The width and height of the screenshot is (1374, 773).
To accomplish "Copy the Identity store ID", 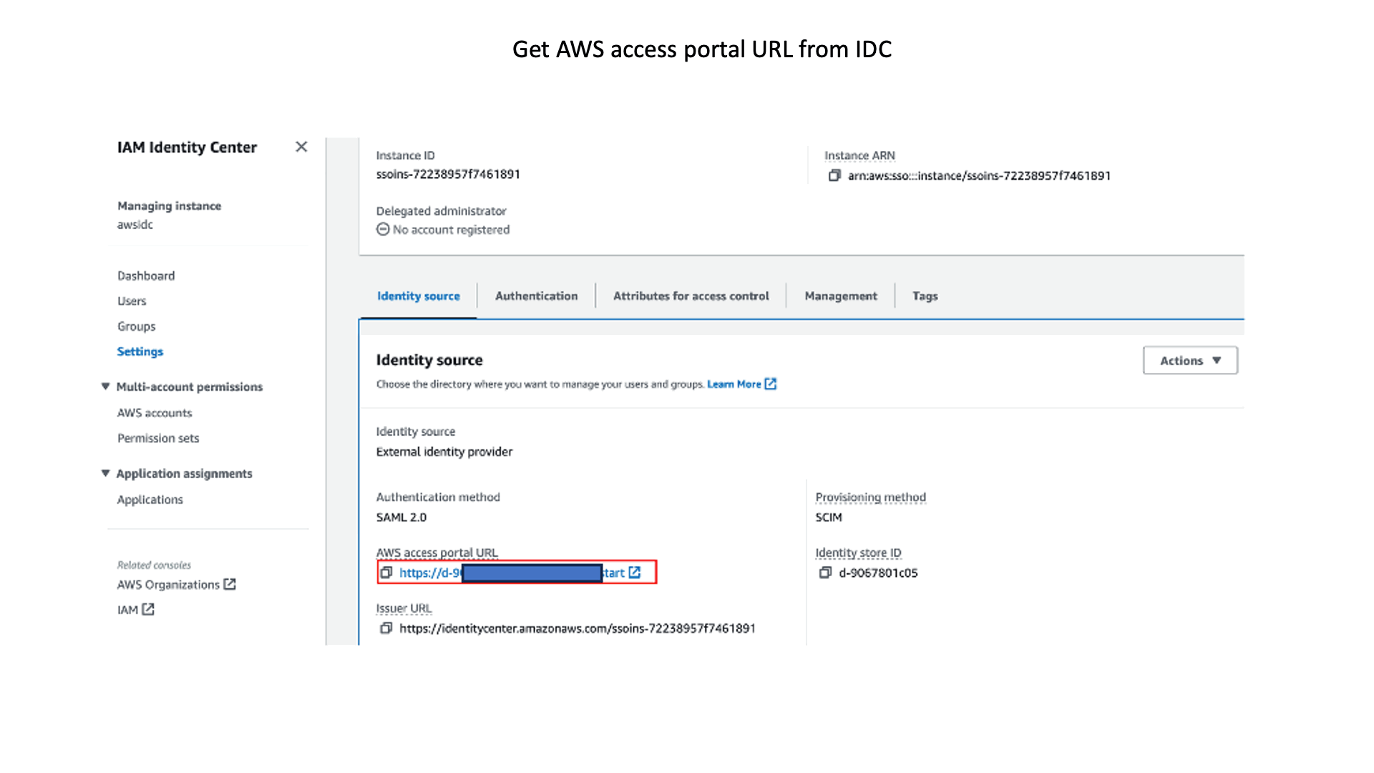I will tap(825, 573).
